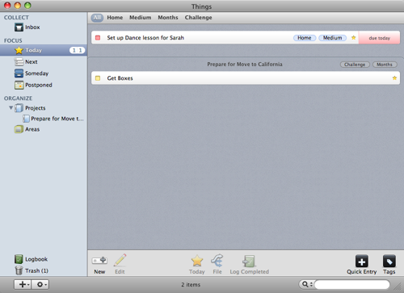Create a New to-do item
Image resolution: width=404 pixels, height=293 pixels.
(99, 264)
